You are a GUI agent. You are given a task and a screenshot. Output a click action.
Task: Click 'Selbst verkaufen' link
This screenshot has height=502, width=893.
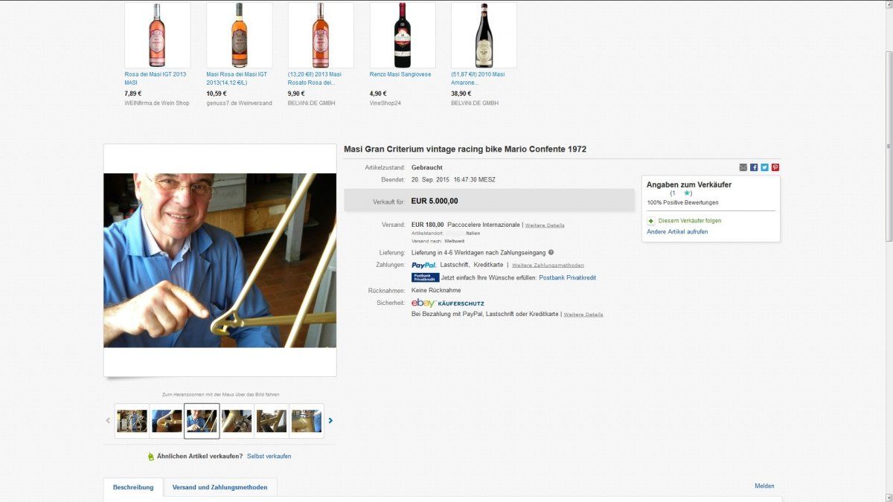click(x=269, y=456)
